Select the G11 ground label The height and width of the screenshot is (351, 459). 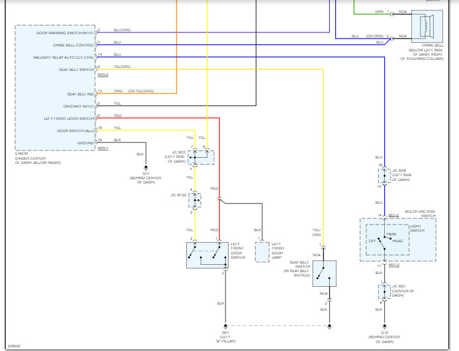coord(145,178)
